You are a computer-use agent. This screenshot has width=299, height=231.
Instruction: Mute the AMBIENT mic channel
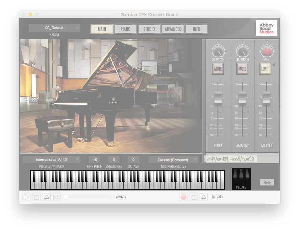click(242, 69)
